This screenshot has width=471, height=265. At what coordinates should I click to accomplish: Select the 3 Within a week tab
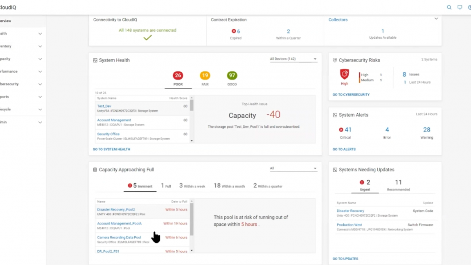click(192, 186)
